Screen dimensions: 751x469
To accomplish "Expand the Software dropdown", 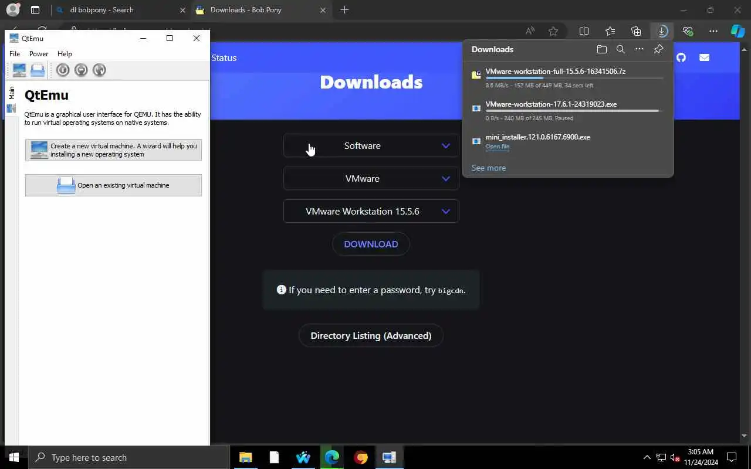I will (x=371, y=146).
